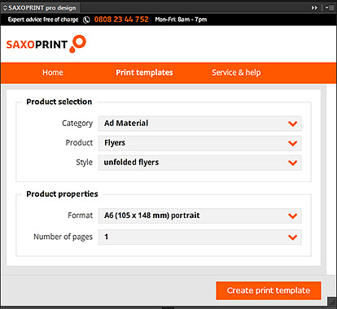Open the Style dropdown showing unfolded flyers
This screenshot has width=337, height=309.
pyautogui.click(x=200, y=163)
